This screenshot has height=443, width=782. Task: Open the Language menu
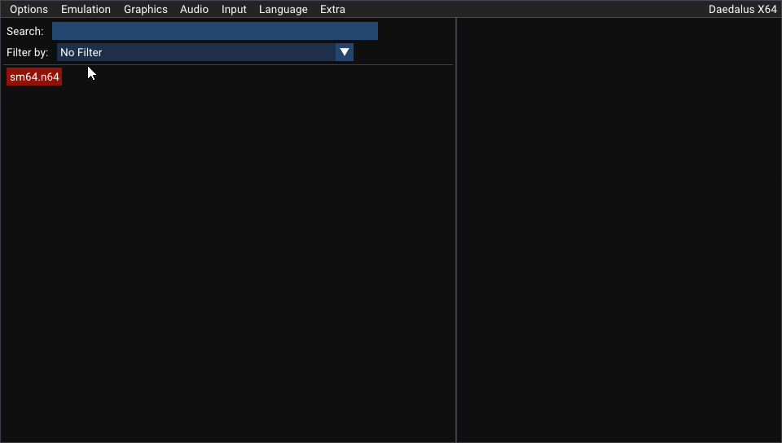(x=283, y=10)
